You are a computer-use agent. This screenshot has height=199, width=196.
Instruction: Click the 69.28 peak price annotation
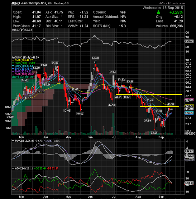[95, 58]
